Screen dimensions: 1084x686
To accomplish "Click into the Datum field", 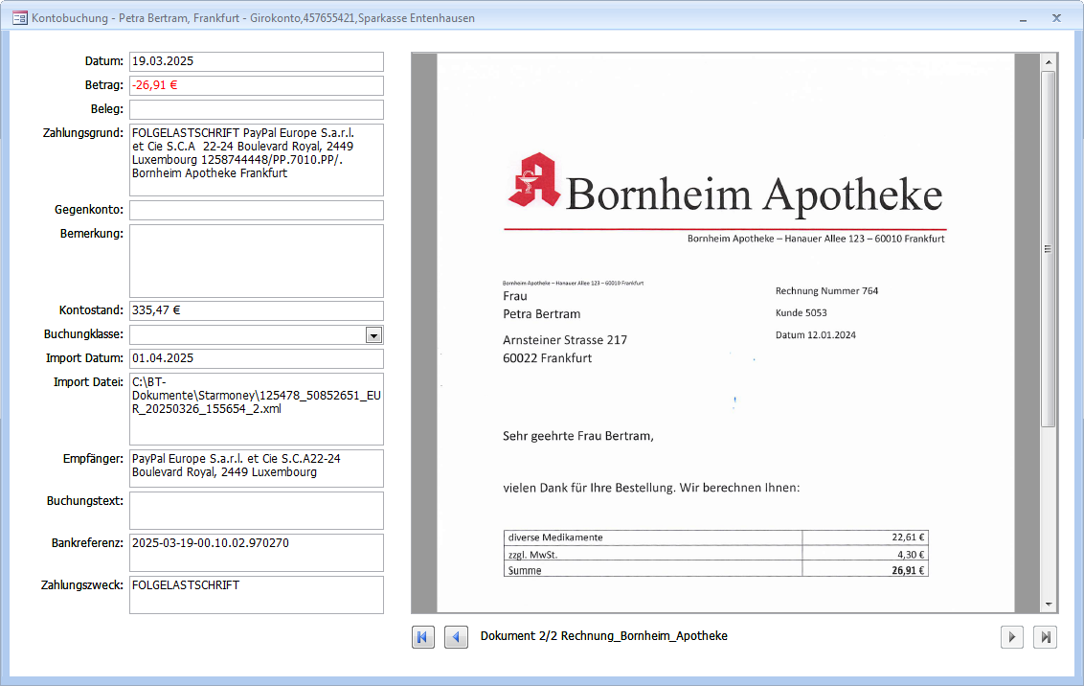I will pos(257,61).
